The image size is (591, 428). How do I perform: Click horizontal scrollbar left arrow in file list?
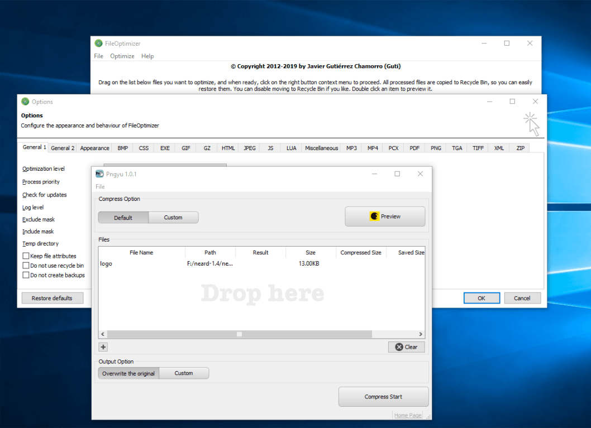tap(103, 334)
